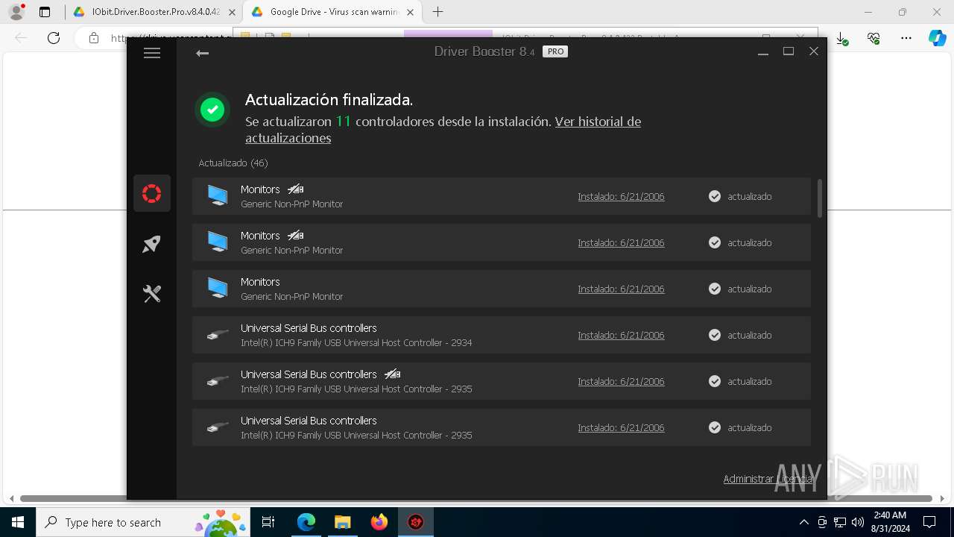Open the red lifebuoy scan section
Viewport: 954px width, 537px height.
point(152,194)
